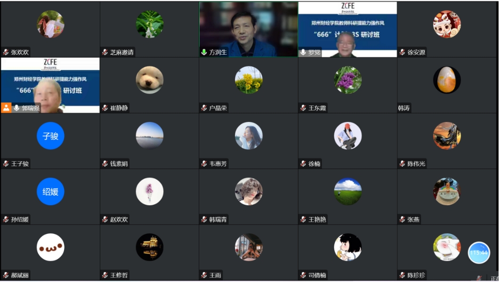Image resolution: width=499 pixels, height=282 pixels.
Task: Click the puppy avatar of 崔静静
Action: pyautogui.click(x=150, y=80)
